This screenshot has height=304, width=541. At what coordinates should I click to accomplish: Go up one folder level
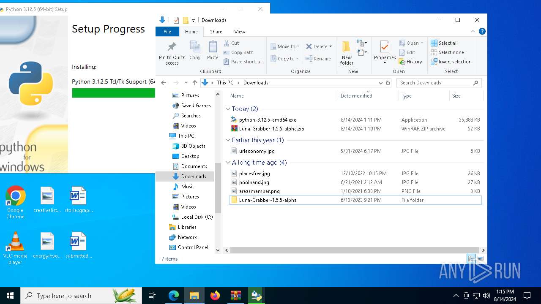pos(195,83)
